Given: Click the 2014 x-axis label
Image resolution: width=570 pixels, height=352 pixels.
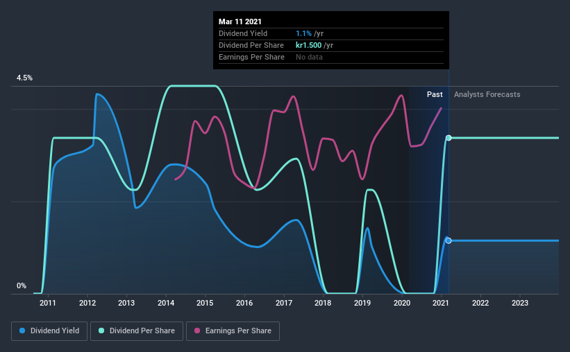Looking at the screenshot, I should [x=166, y=303].
